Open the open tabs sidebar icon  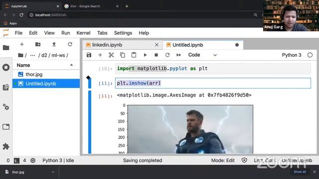[6, 127]
